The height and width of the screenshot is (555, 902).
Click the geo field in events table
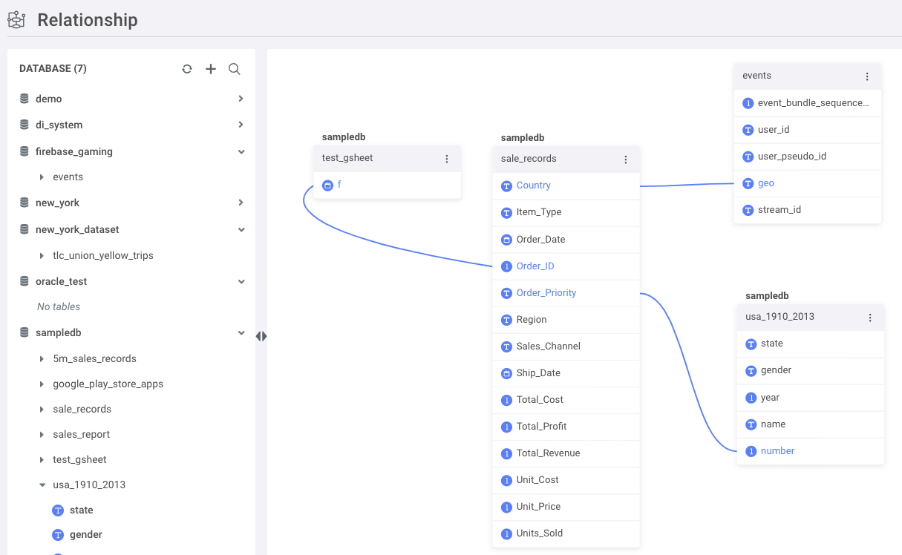tap(765, 183)
